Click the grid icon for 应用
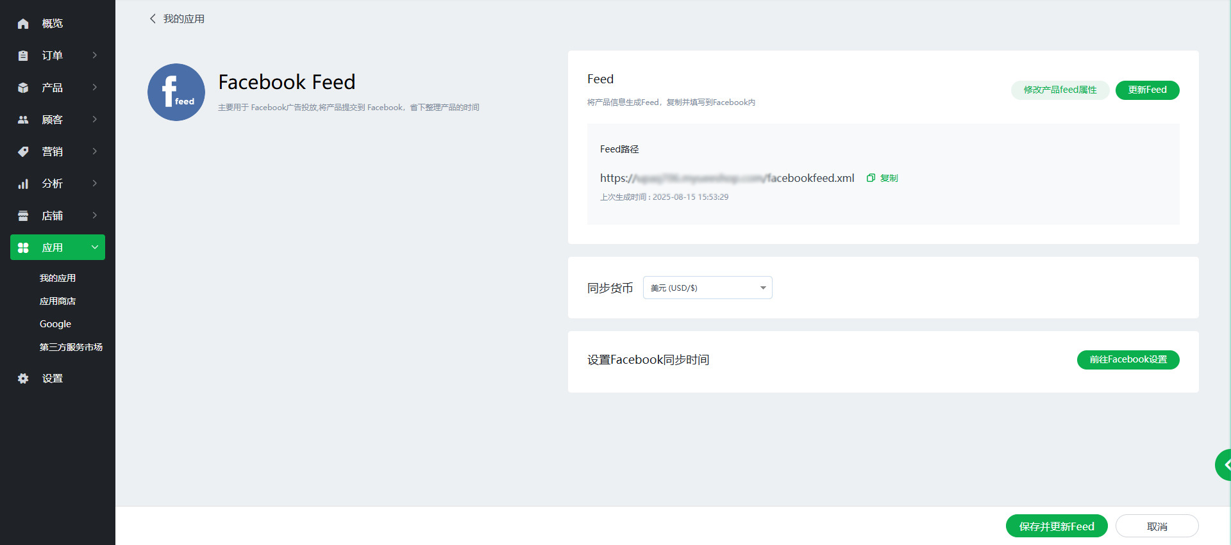This screenshot has height=545, width=1231. coord(23,248)
